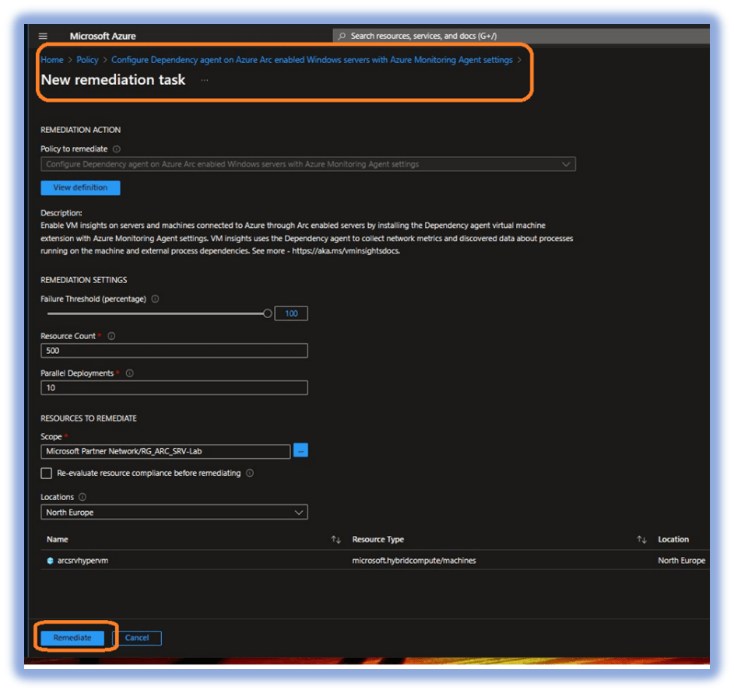Expand the Policy to remediate dropdown

(566, 164)
